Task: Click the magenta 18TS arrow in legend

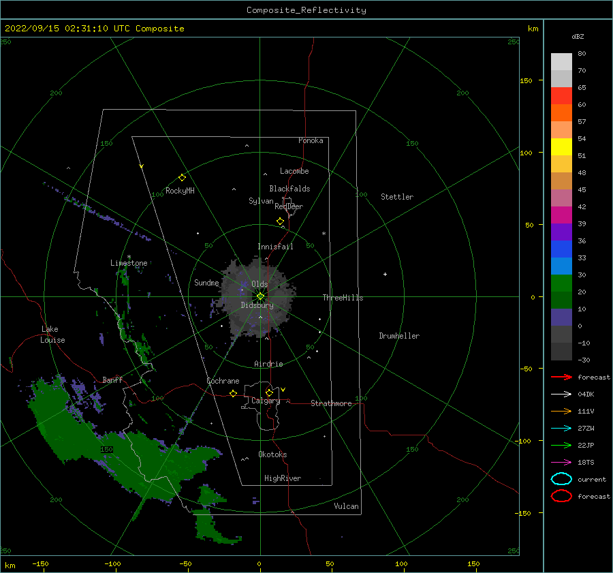Action: [561, 462]
